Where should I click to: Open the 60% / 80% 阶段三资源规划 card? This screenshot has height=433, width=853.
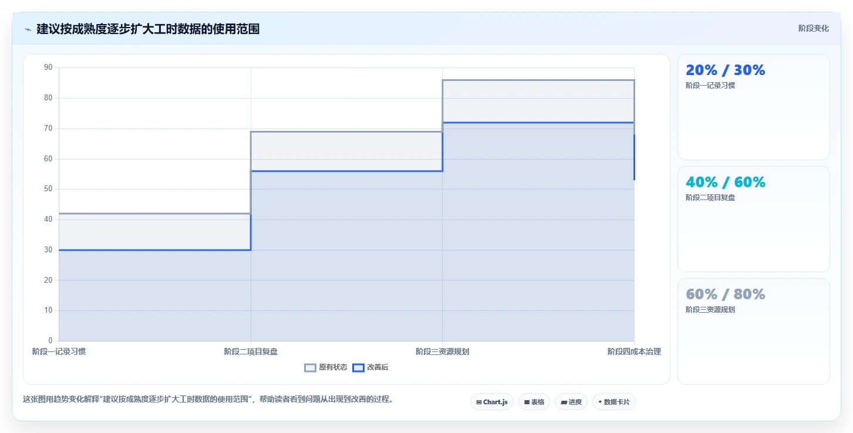pos(754,331)
